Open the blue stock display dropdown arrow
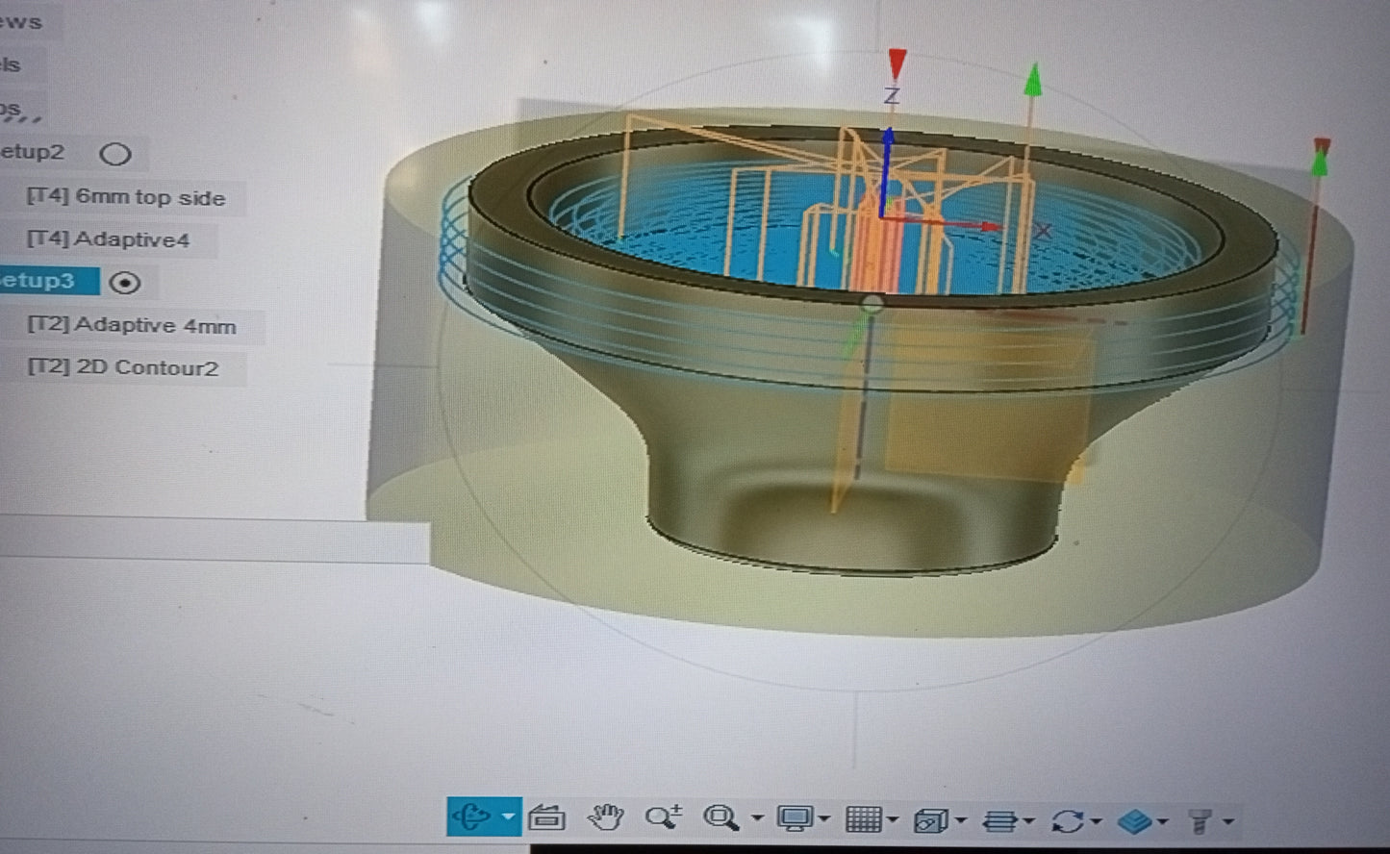Viewport: 1390px width, 854px height. pos(1163,822)
